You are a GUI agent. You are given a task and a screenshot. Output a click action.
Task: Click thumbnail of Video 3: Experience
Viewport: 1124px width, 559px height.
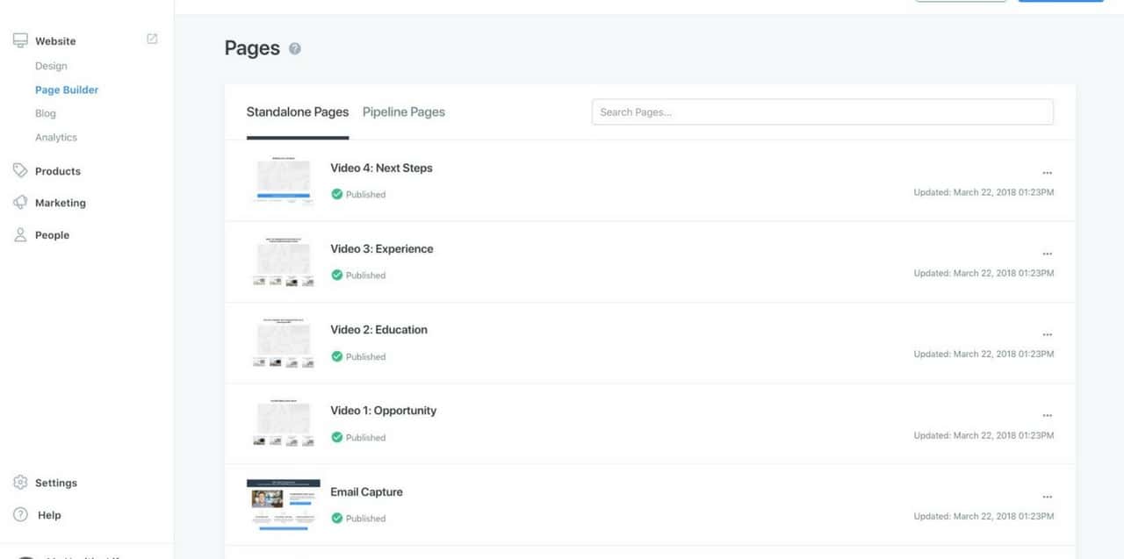click(x=284, y=262)
